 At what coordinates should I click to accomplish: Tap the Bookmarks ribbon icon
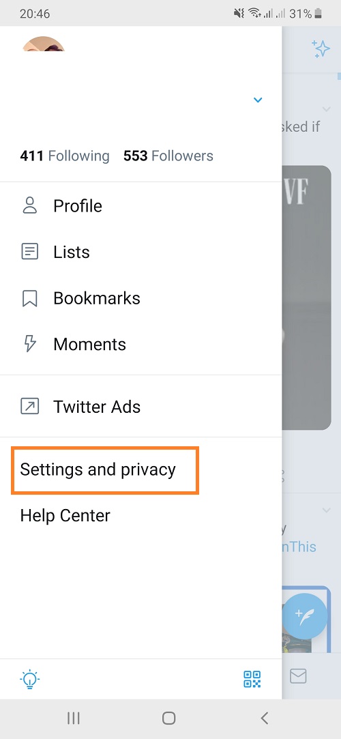pos(30,298)
